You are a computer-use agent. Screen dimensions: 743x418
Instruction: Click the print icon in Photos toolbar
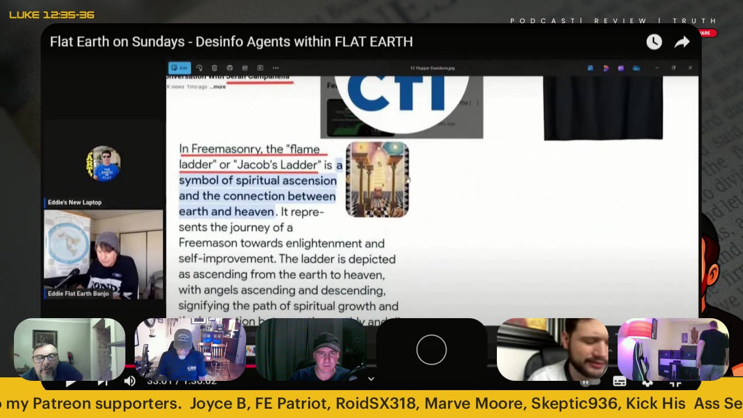230,68
